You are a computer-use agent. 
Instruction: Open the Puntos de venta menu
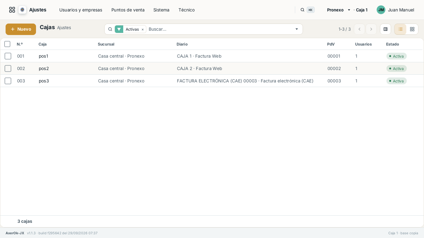click(128, 10)
